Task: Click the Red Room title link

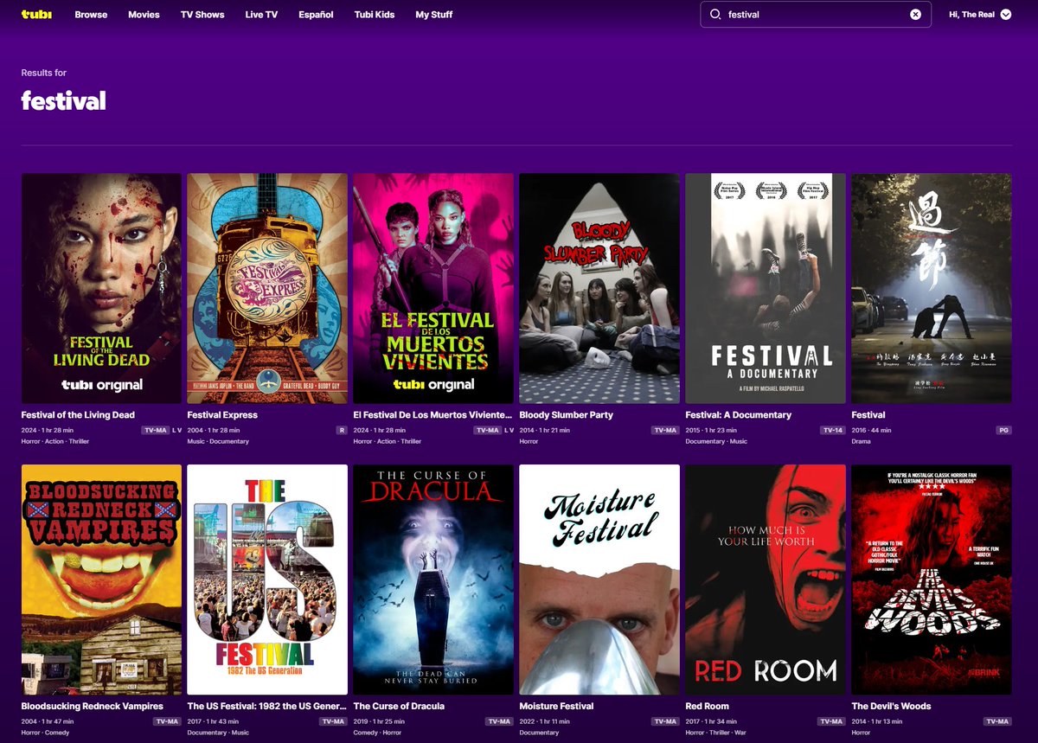Action: [x=708, y=707]
